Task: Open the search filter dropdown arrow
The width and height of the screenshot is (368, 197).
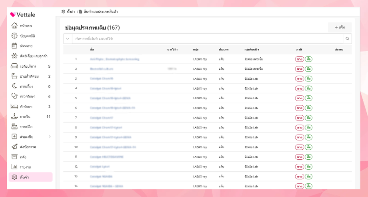Action: 67,39
